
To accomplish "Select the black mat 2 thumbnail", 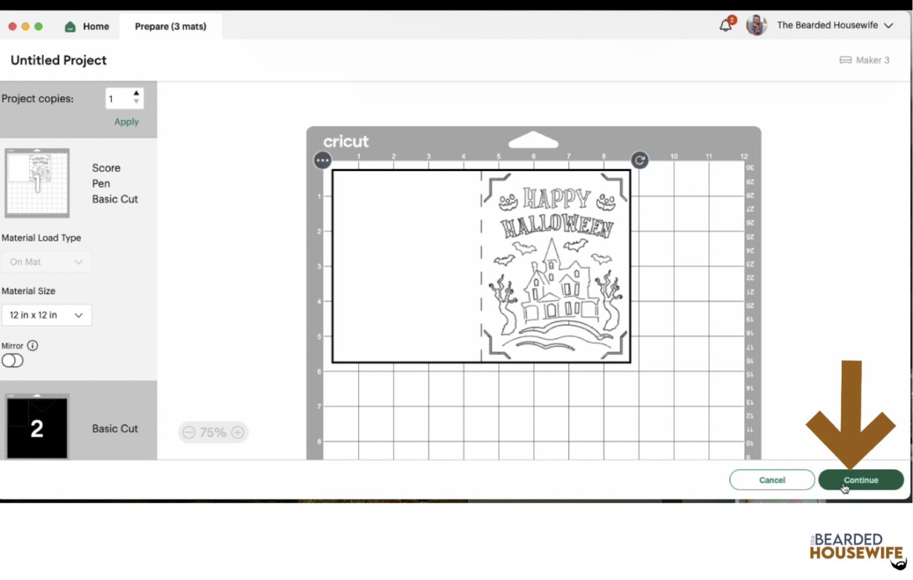I will (x=37, y=425).
